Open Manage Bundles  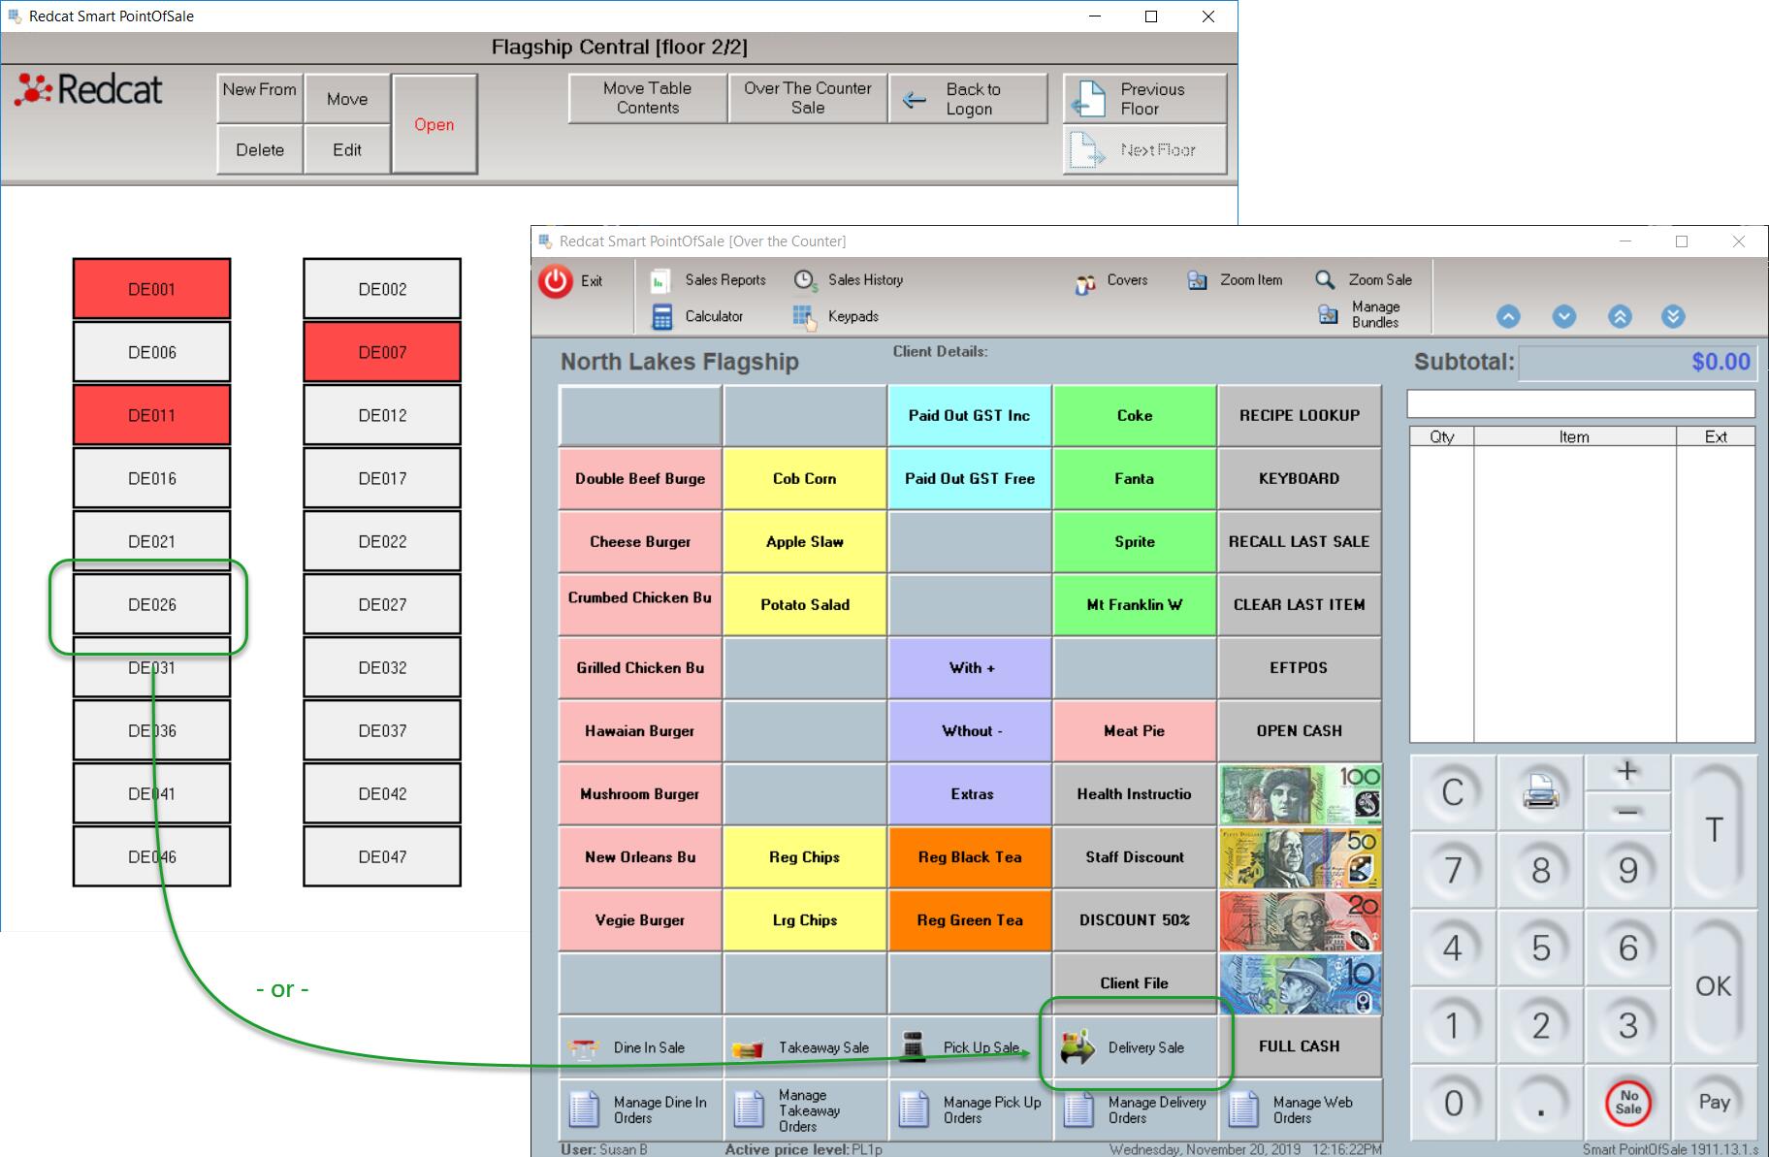[x=1329, y=314]
